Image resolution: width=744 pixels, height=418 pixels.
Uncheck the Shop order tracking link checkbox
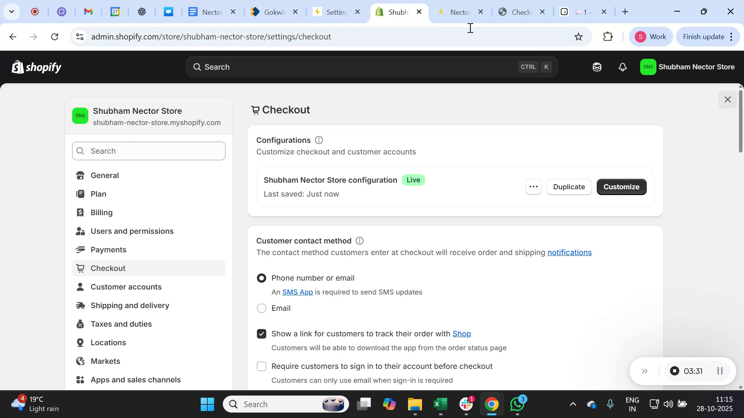click(262, 334)
